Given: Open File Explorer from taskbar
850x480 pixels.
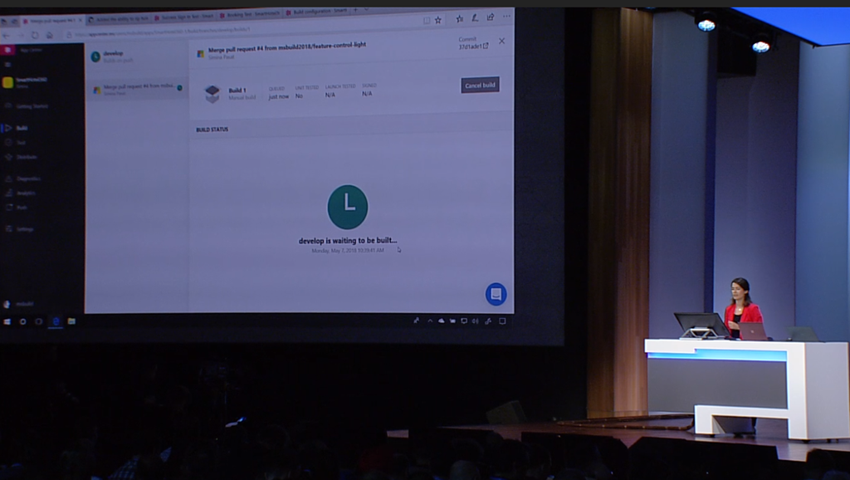Looking at the screenshot, I should coord(71,321).
